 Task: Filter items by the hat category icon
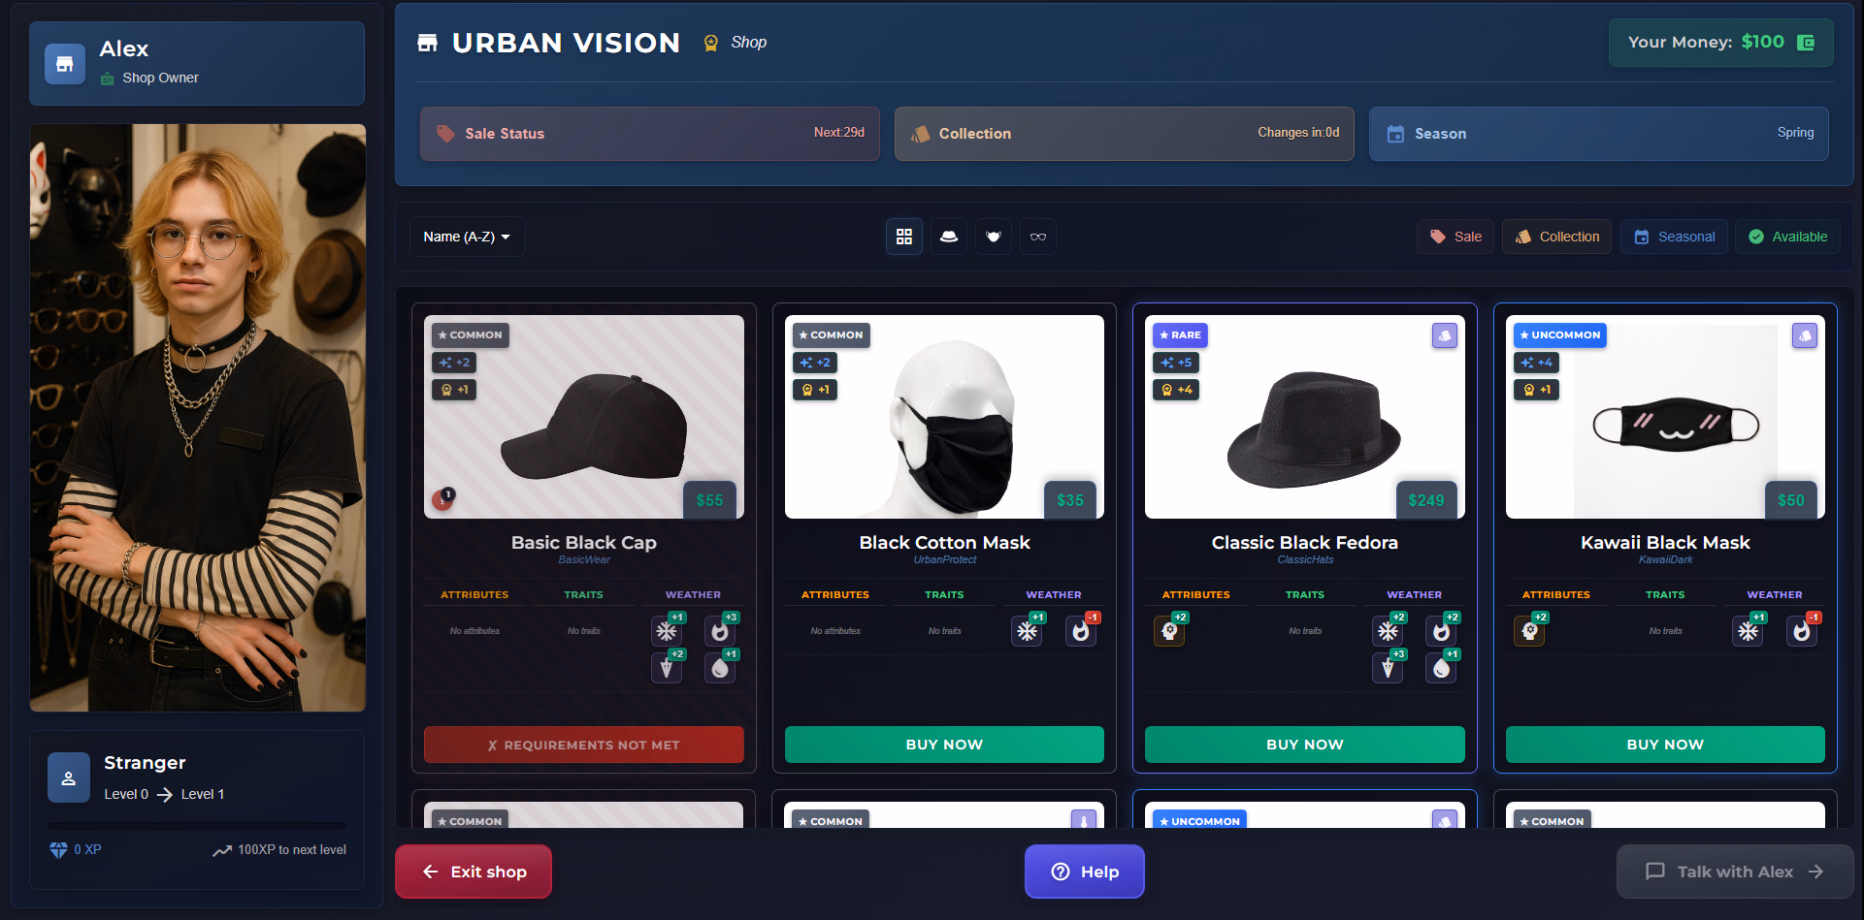[x=949, y=237]
